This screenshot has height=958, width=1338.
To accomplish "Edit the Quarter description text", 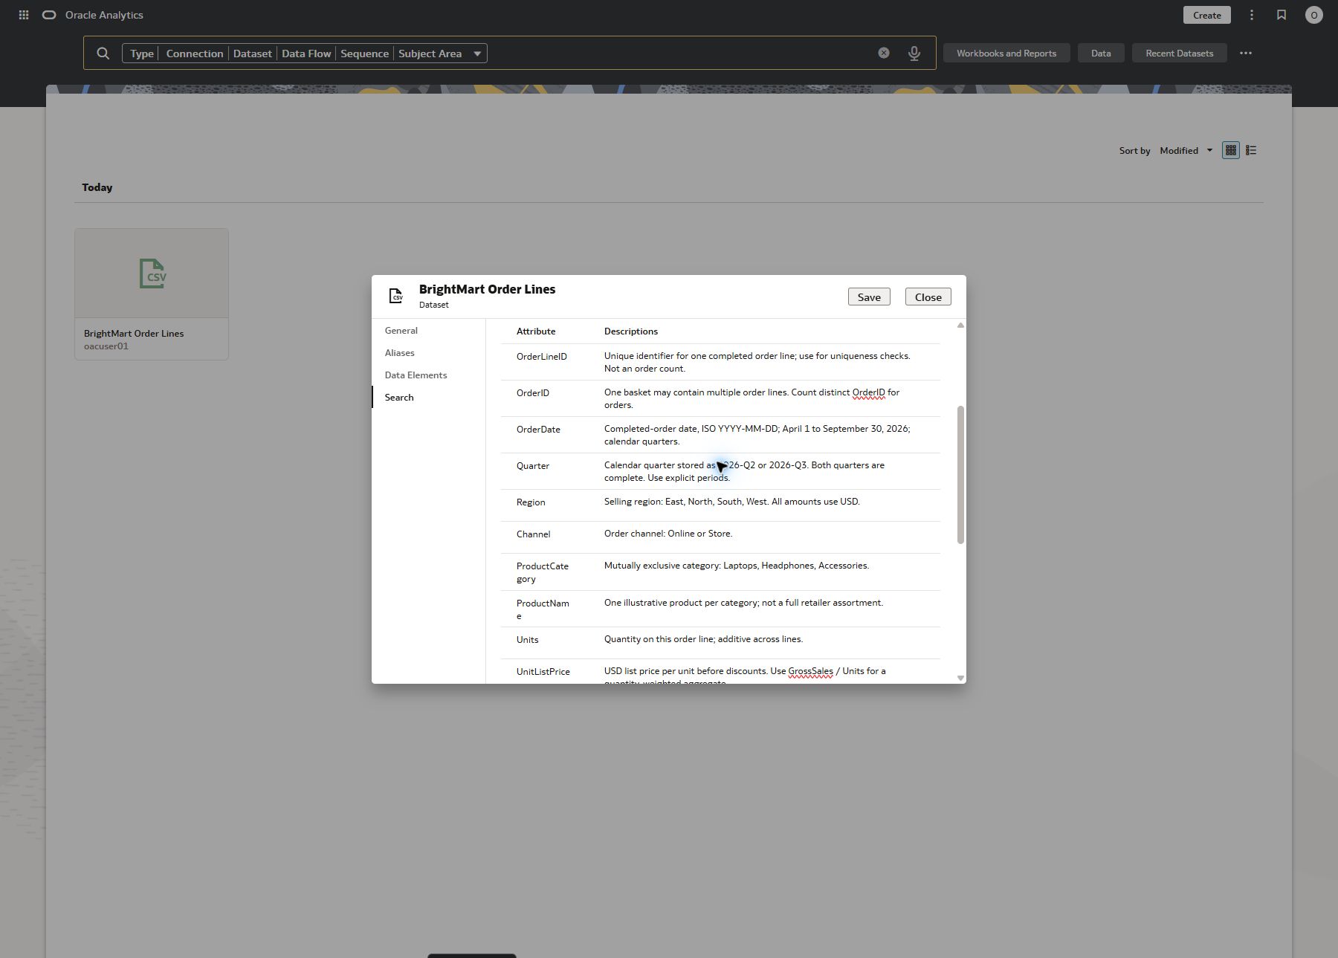I will (744, 471).
